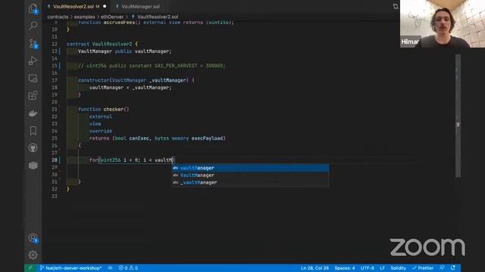Click 'Spaces: 4' indentation setting
485x272 pixels.
pyautogui.click(x=345, y=268)
